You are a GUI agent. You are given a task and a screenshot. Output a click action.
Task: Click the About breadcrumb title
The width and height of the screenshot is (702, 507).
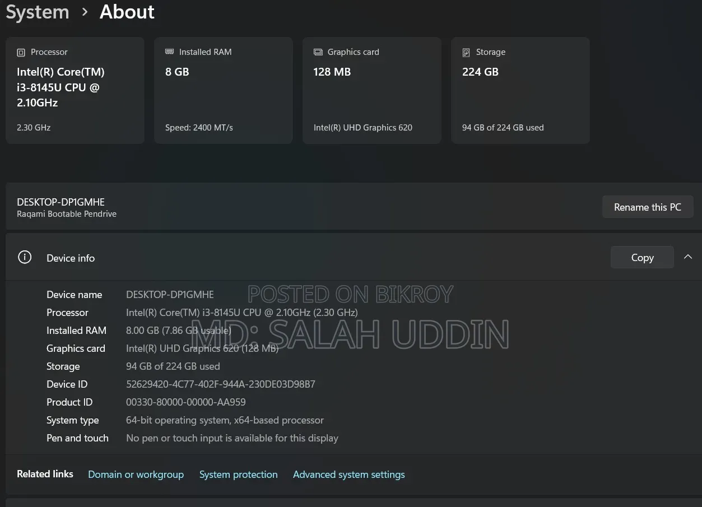[127, 12]
